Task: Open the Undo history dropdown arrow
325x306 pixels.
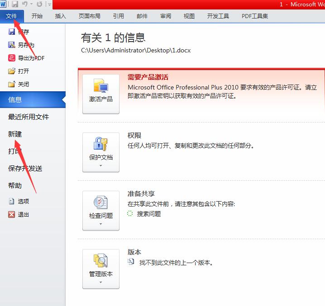Action: point(32,4)
